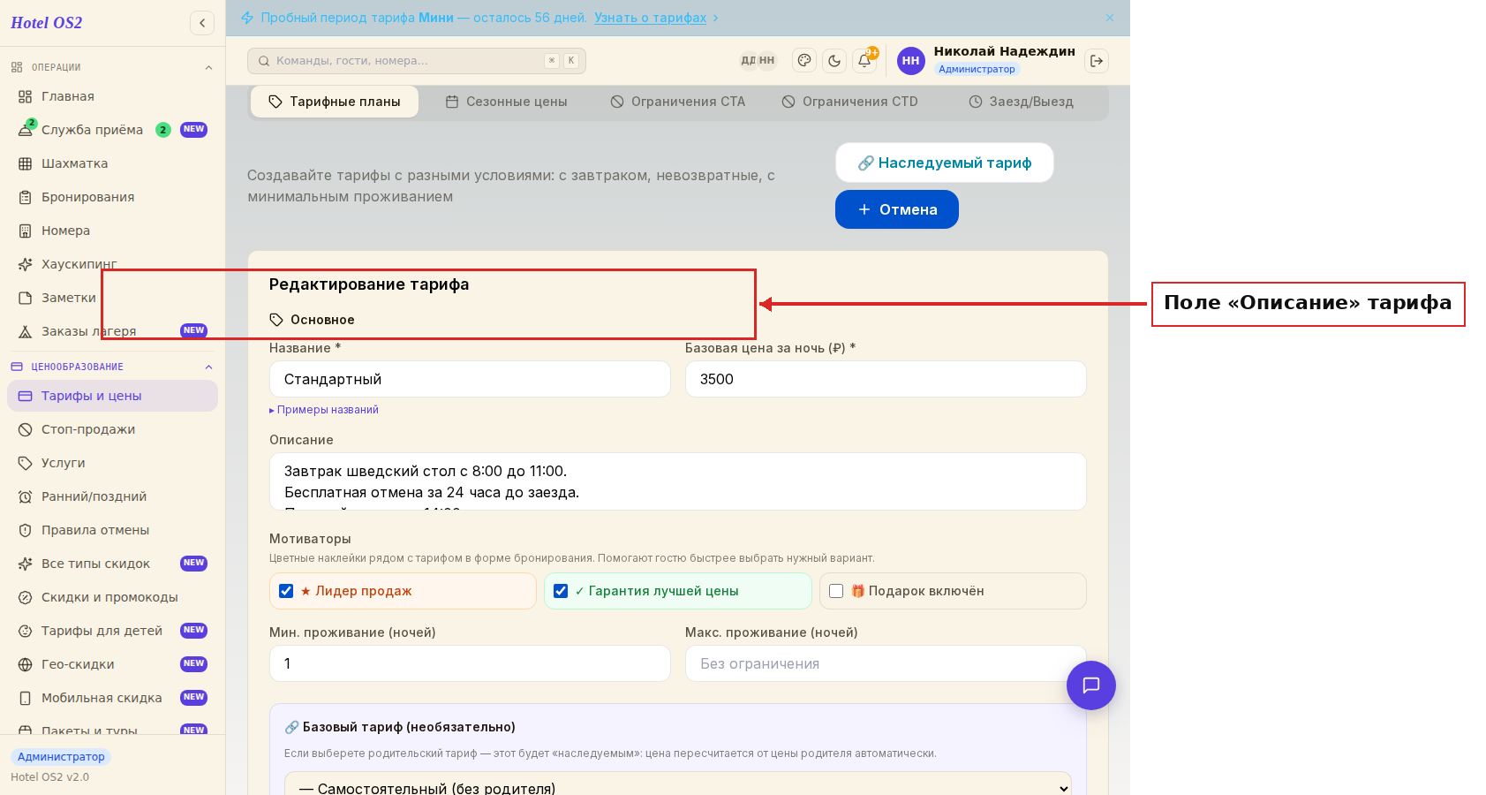This screenshot has width=1486, height=795.
Task: Switch to Ограничения CTA tab
Action: [678, 102]
